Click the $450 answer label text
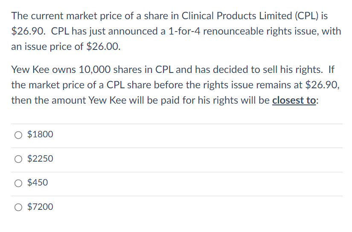Viewport: 352px width, 232px height. click(x=38, y=183)
